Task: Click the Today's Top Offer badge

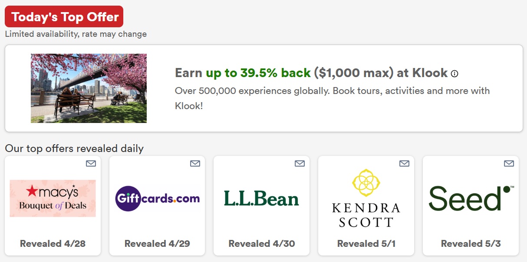Action: click(64, 17)
